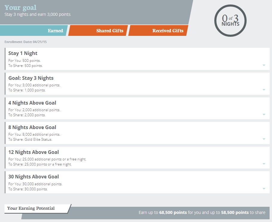
Task: Click the Your Earning Potential label
Action: click(31, 208)
